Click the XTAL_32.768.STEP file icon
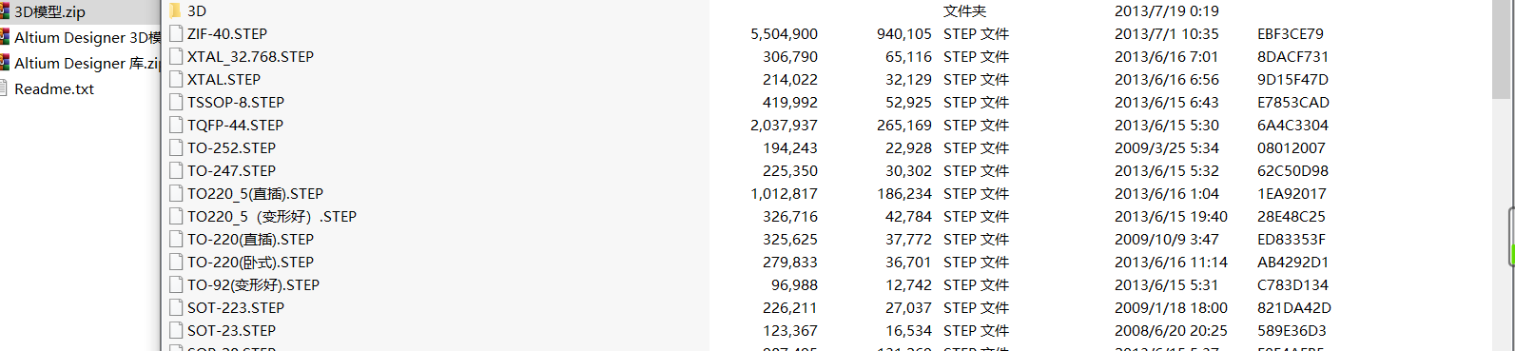1515x351 pixels. (175, 56)
